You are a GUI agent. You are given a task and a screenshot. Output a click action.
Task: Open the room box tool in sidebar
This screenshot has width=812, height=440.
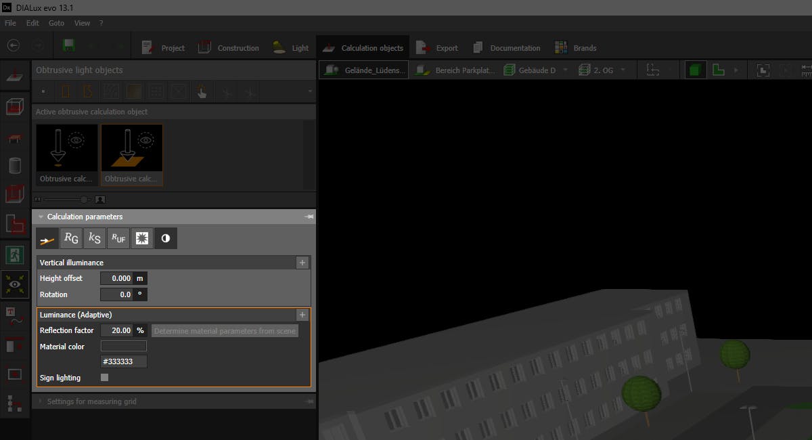(15, 107)
